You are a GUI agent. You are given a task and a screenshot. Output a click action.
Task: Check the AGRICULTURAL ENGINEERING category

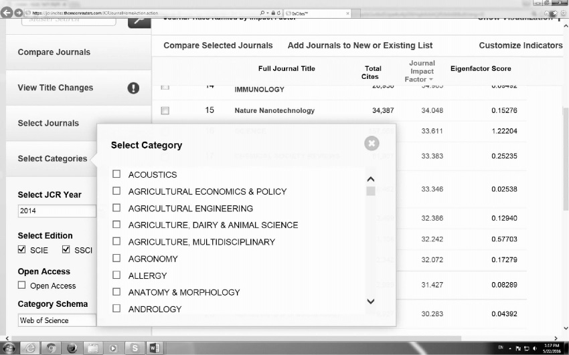[x=116, y=207]
